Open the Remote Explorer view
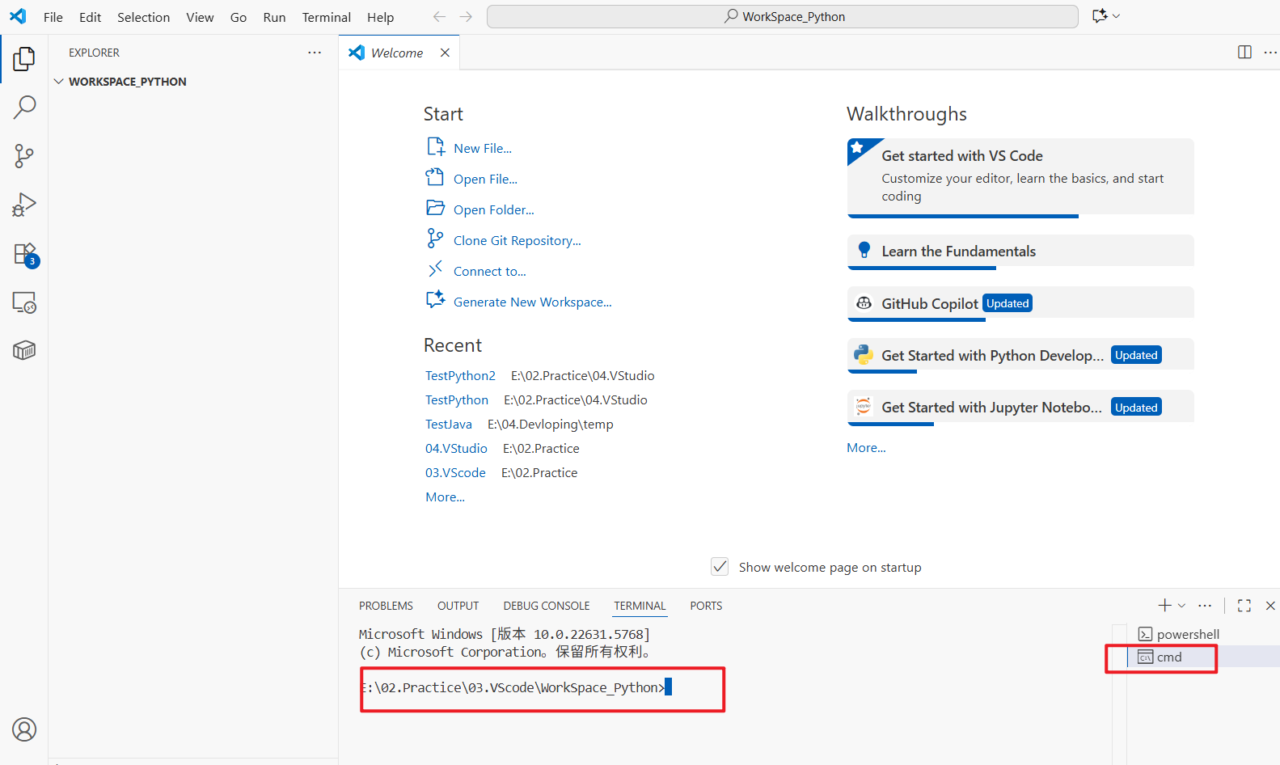This screenshot has width=1280, height=765. coord(24,302)
